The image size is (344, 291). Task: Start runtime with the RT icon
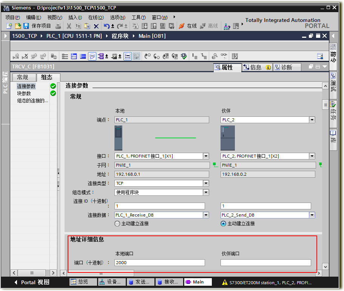coord(171,26)
